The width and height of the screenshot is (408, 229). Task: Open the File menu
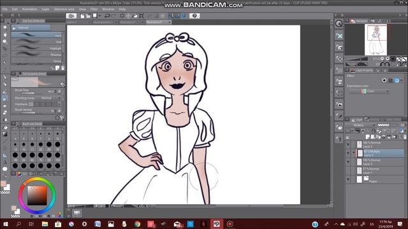5,9
